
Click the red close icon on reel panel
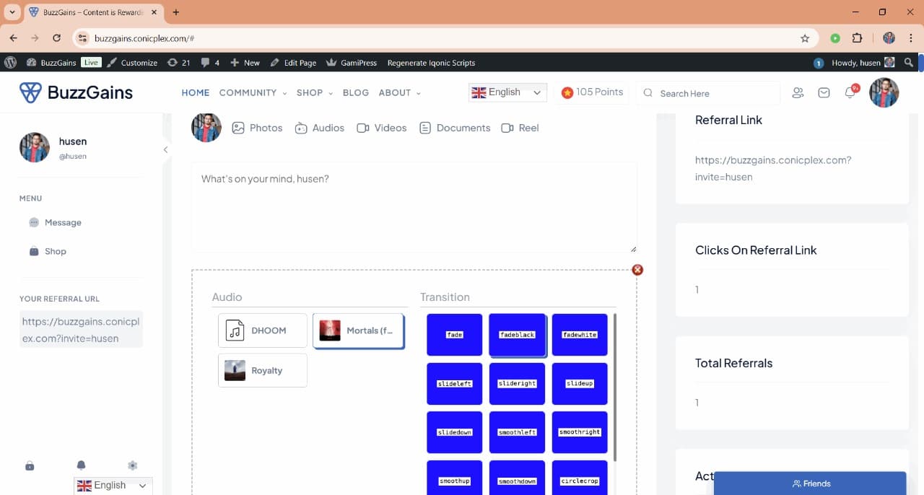[x=637, y=270]
